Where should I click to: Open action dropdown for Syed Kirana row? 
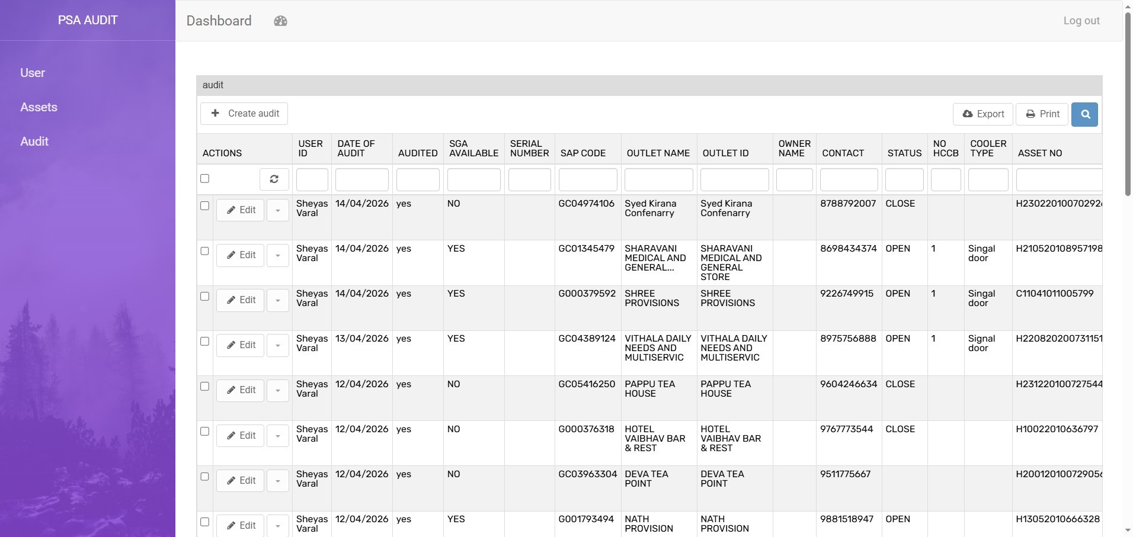click(x=278, y=210)
